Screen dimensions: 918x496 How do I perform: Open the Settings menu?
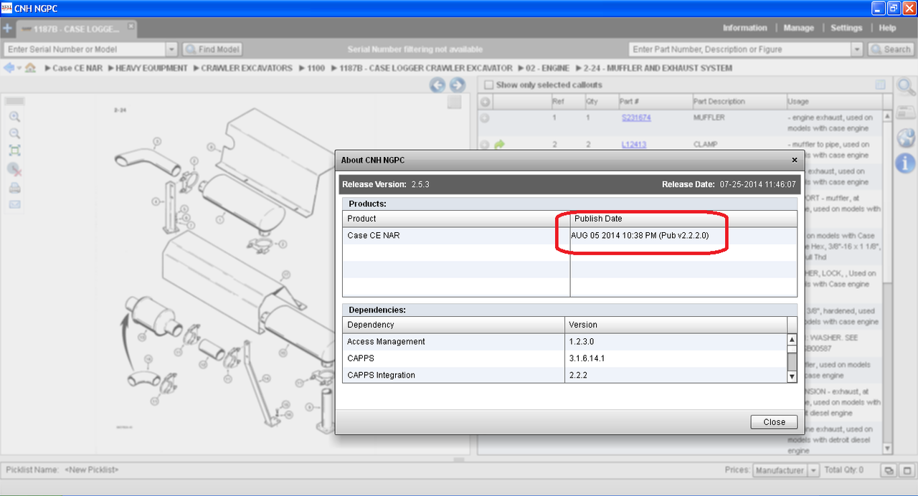[846, 28]
